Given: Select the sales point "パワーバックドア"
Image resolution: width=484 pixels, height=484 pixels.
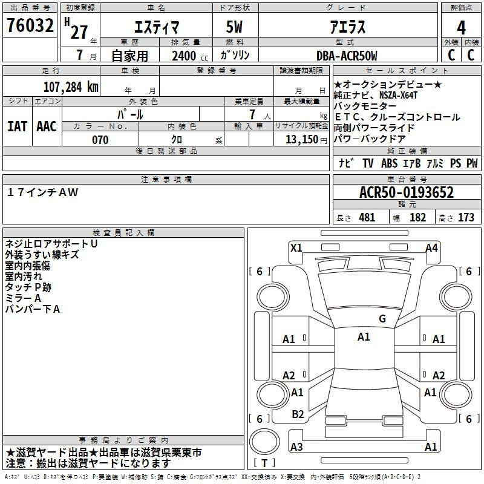Looking at the screenshot, I should pos(370,139).
